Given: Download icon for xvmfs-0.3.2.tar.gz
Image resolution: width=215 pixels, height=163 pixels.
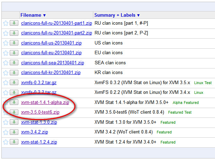Looking at the screenshot, I should (x=14, y=82).
